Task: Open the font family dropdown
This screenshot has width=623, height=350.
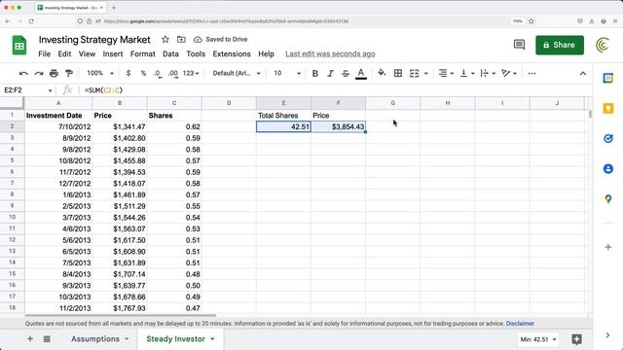Action: [x=237, y=74]
